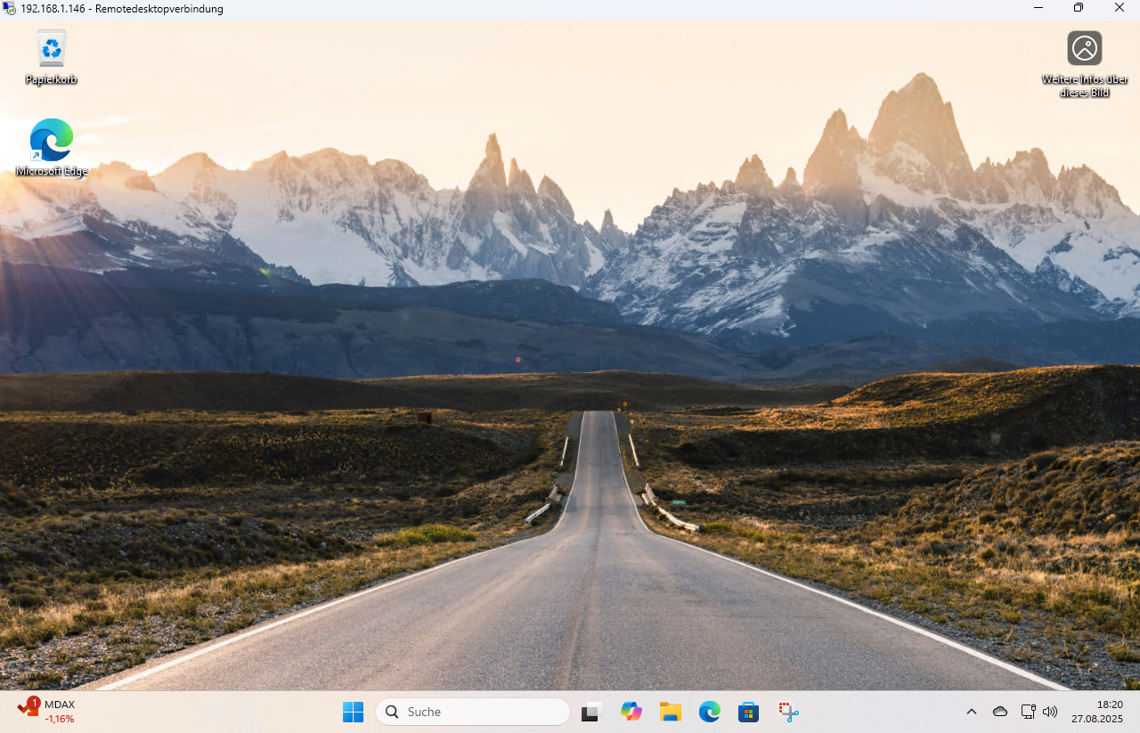Open Remote Desktop title bar system menu icon
Image resolution: width=1140 pixels, height=733 pixels.
point(10,9)
